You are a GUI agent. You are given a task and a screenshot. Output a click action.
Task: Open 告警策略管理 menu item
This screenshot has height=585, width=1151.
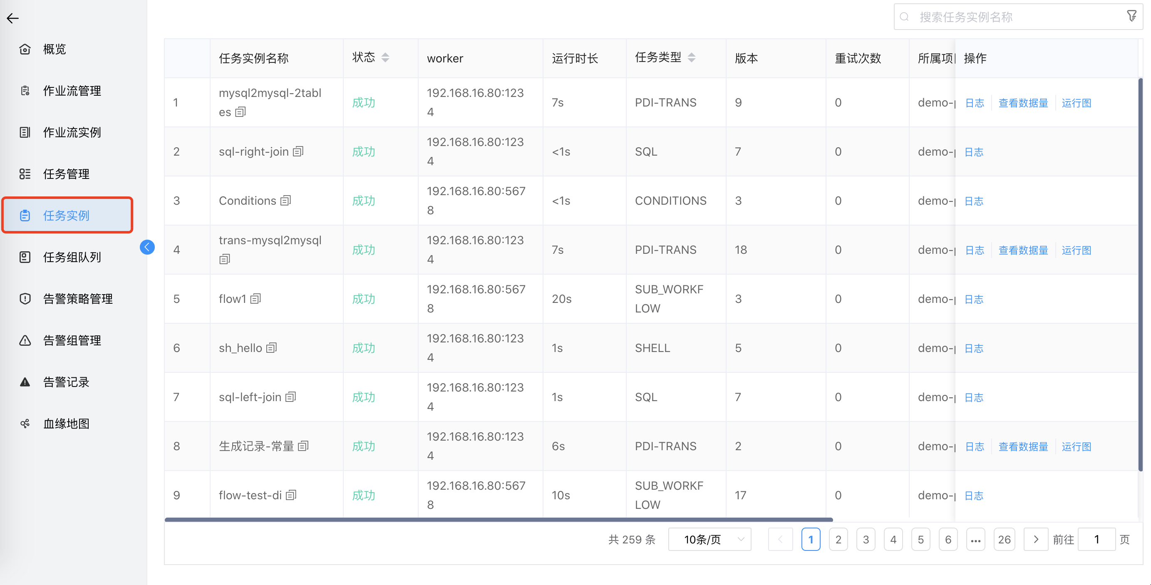(78, 299)
